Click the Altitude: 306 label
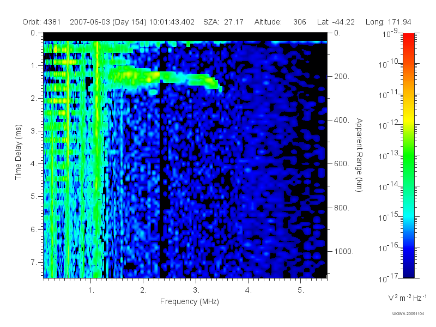The height and width of the screenshot is (327, 436). (280, 22)
